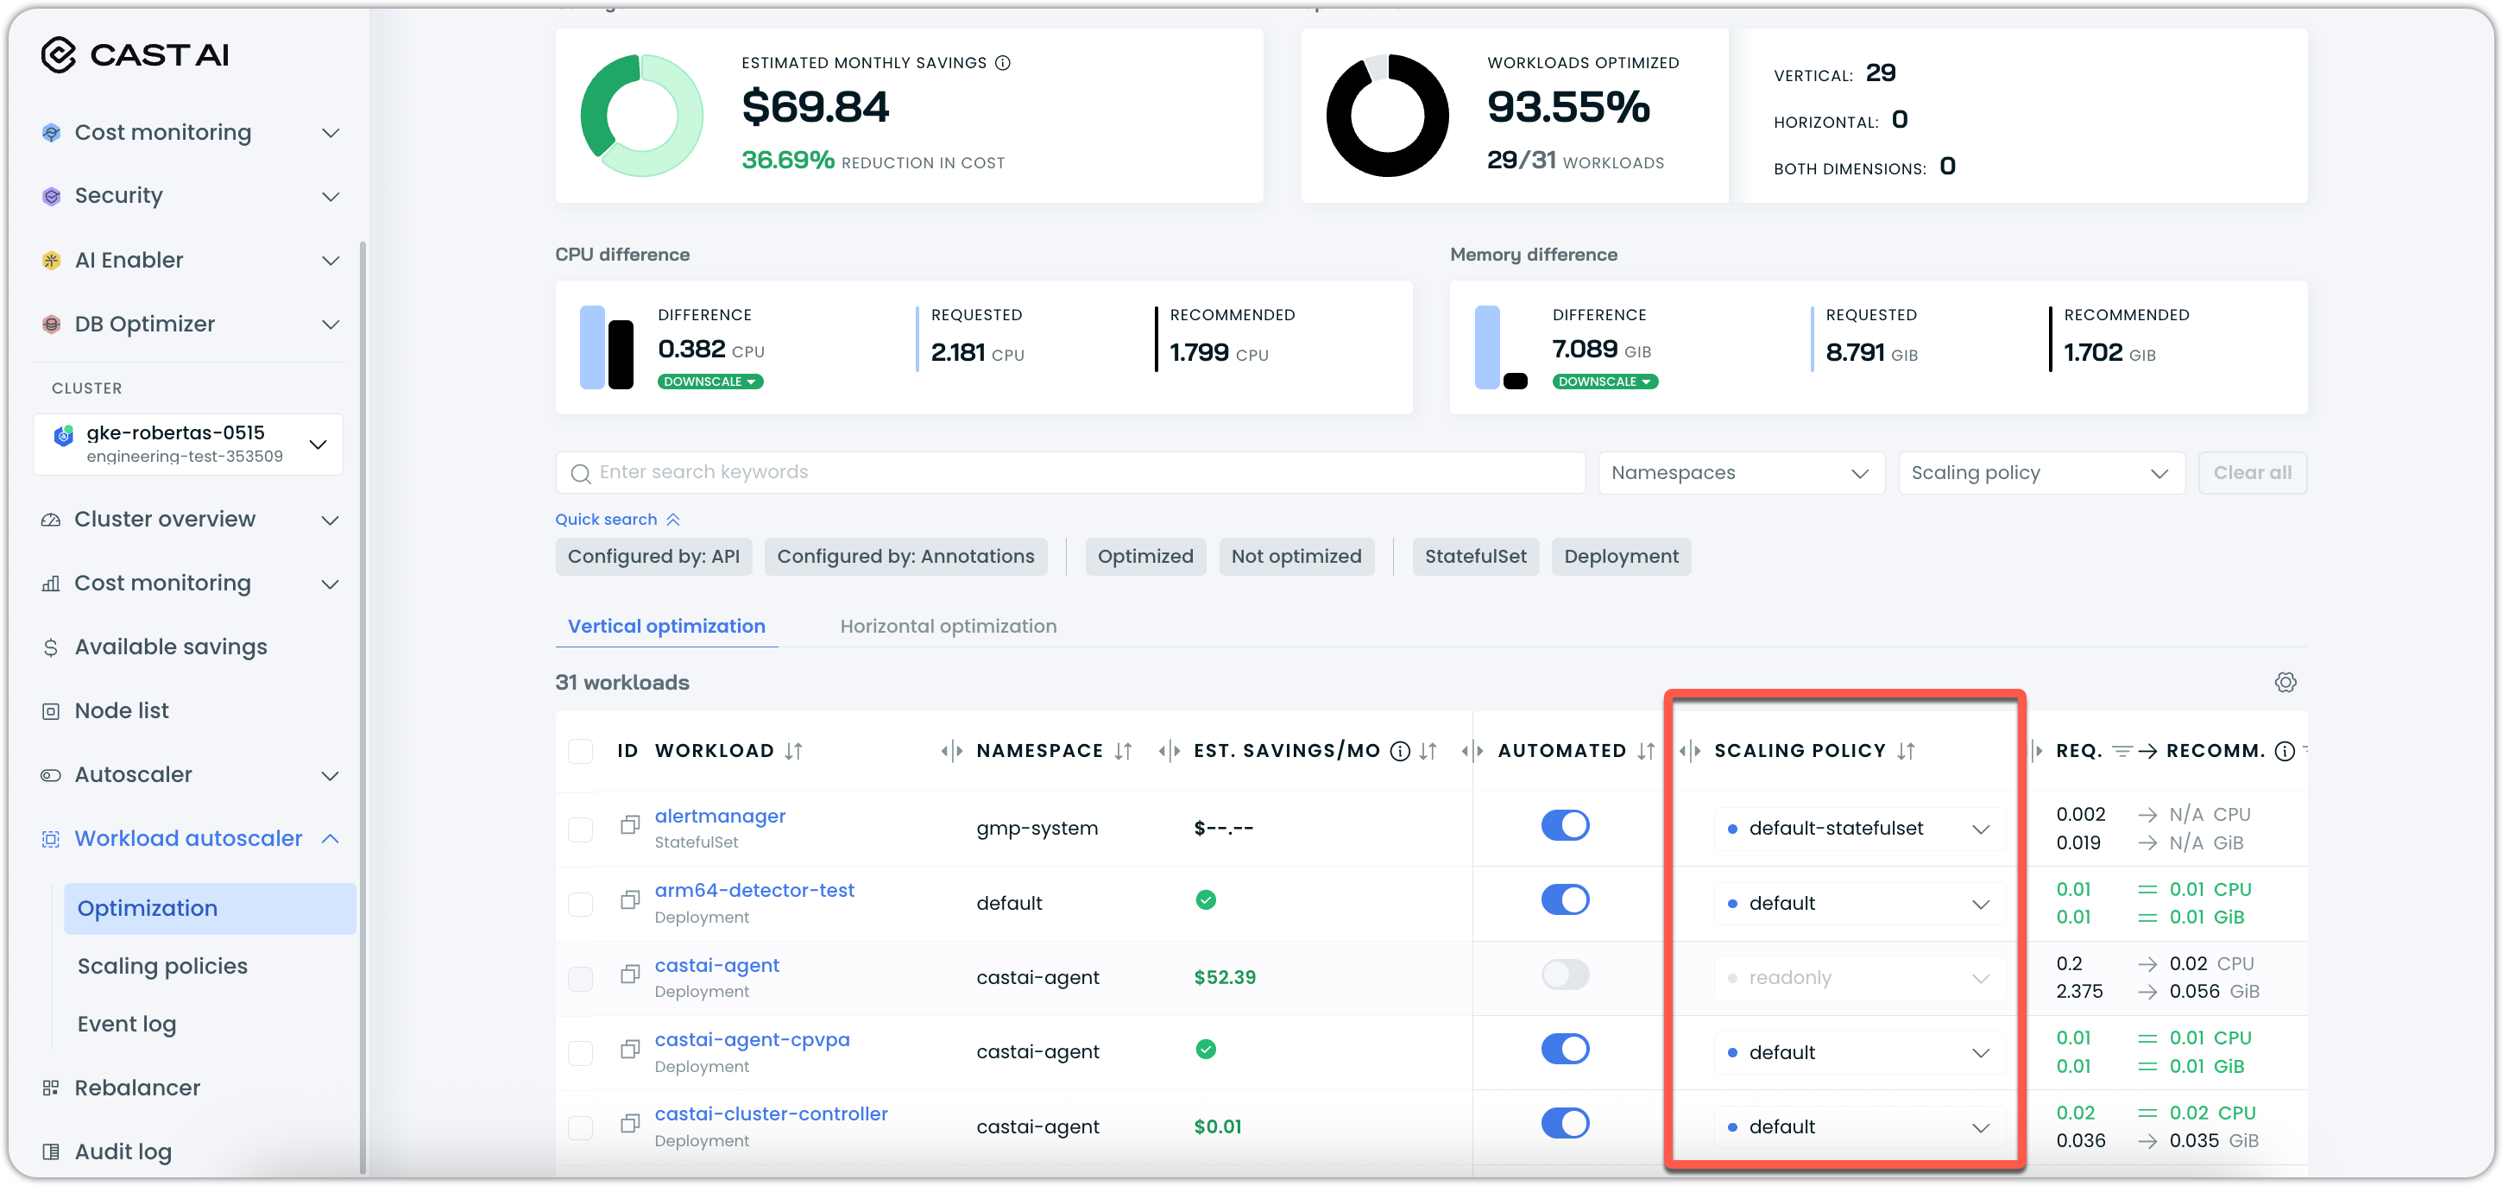Copy the arm64-detector-test workload ID icon
The height and width of the screenshot is (1186, 2503).
click(630, 900)
